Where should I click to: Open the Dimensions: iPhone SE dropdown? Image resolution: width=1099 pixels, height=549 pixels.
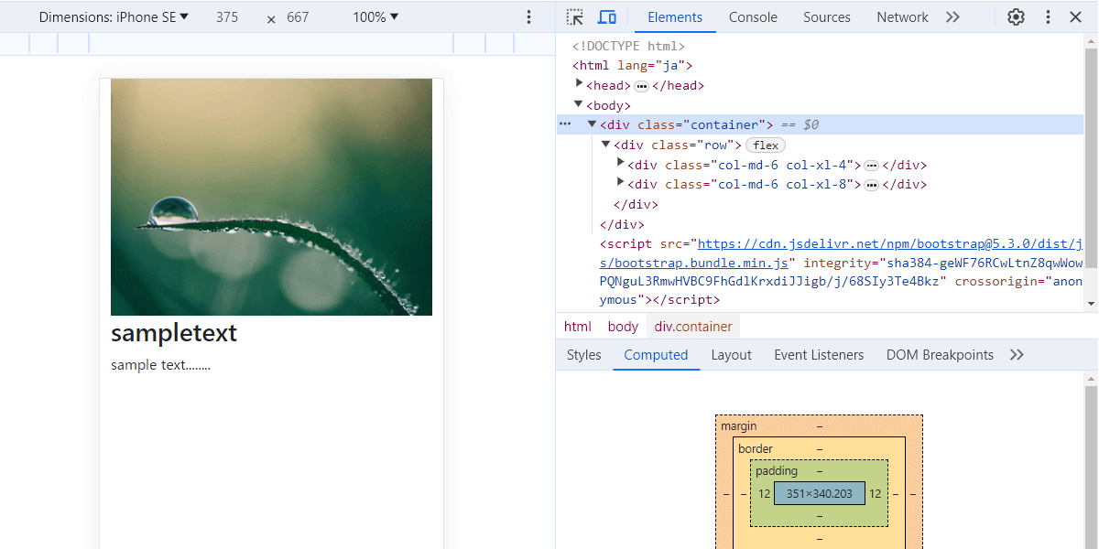click(114, 17)
